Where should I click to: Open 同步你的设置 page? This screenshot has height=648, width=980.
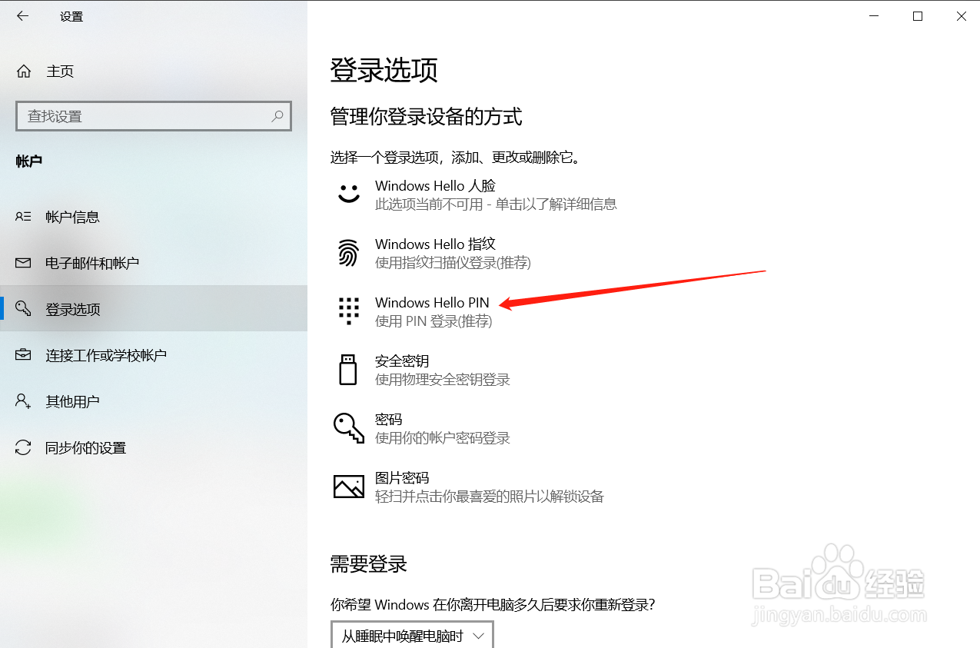pos(154,447)
